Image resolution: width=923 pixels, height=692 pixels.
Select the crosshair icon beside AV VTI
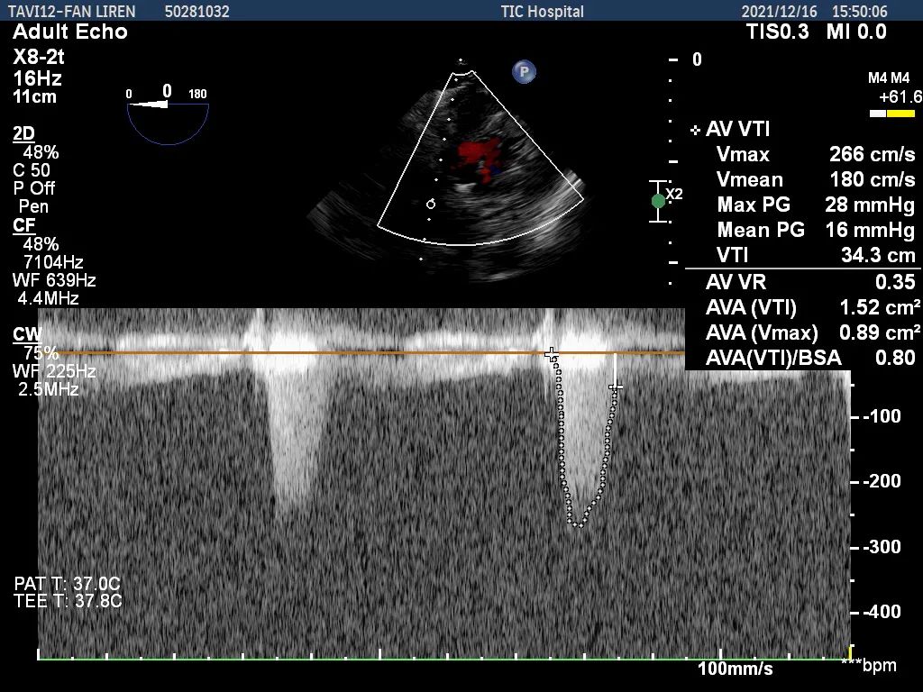coord(696,131)
